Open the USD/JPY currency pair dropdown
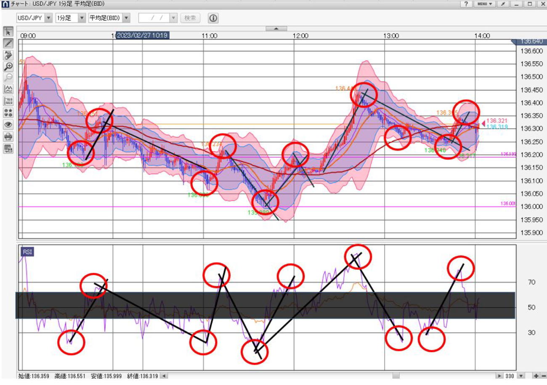Viewport: 547px width, 385px height. coord(48,18)
